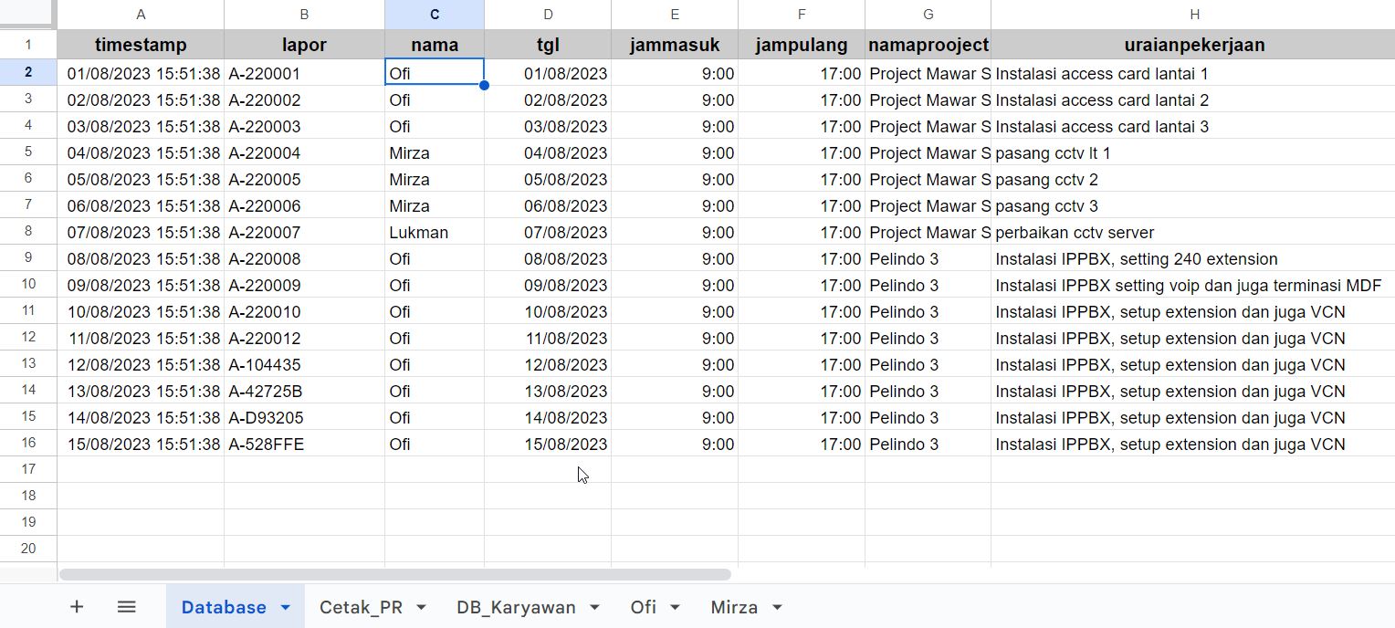Switch to the Cetak_PR sheet tab
This screenshot has height=628, width=1395.
click(x=361, y=608)
